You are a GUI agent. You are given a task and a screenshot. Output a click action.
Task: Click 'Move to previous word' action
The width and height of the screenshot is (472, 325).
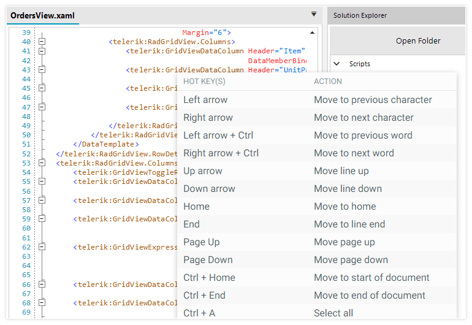pos(363,136)
